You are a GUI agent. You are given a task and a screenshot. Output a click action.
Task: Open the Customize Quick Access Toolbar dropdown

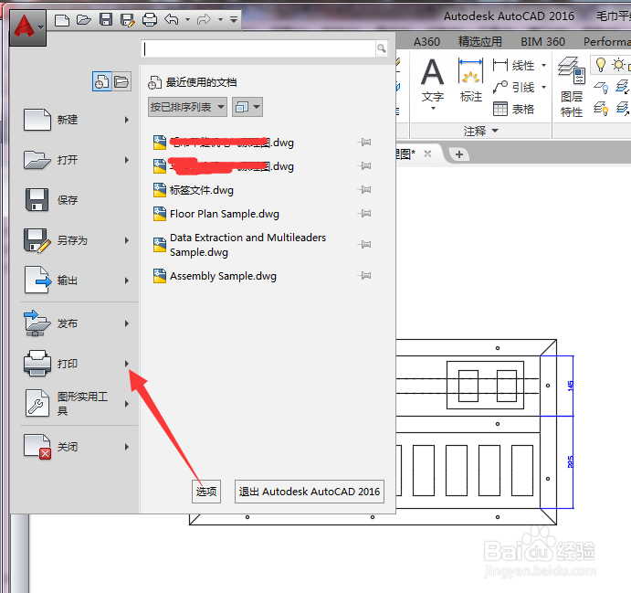[234, 19]
